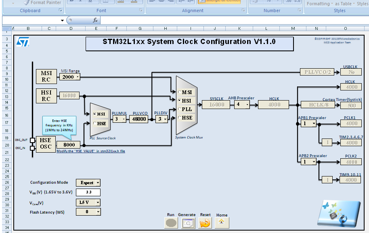Select HSI in System Clock Mux
This screenshot has width=369, height=233.
180,101
